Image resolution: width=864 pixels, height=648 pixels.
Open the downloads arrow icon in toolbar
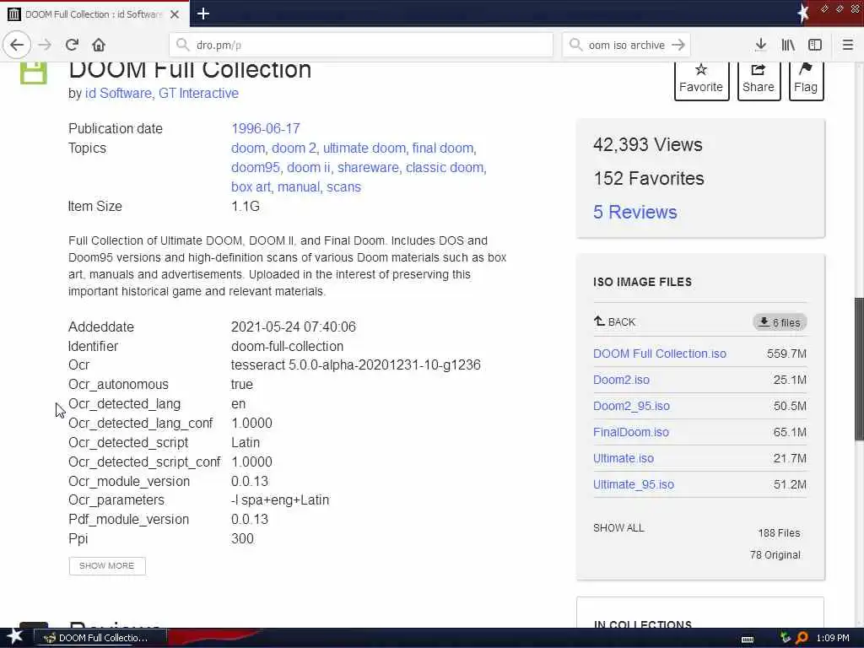tap(760, 46)
